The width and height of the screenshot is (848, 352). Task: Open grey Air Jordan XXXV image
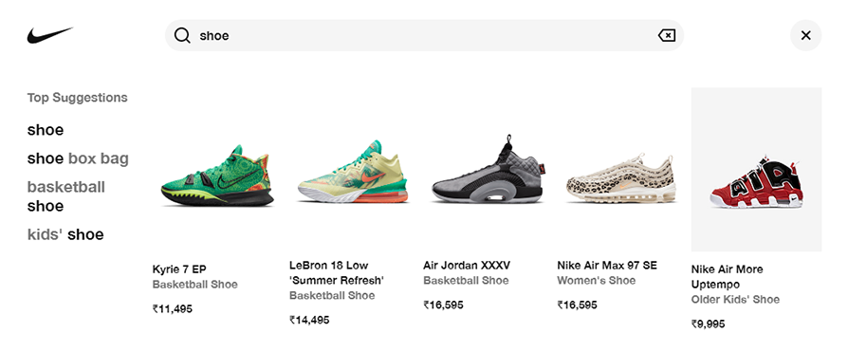[x=489, y=169]
